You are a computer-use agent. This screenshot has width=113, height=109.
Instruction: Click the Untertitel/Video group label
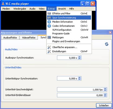click(x=13, y=67)
